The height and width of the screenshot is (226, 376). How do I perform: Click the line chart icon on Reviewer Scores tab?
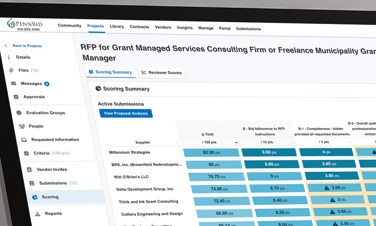pyautogui.click(x=144, y=72)
